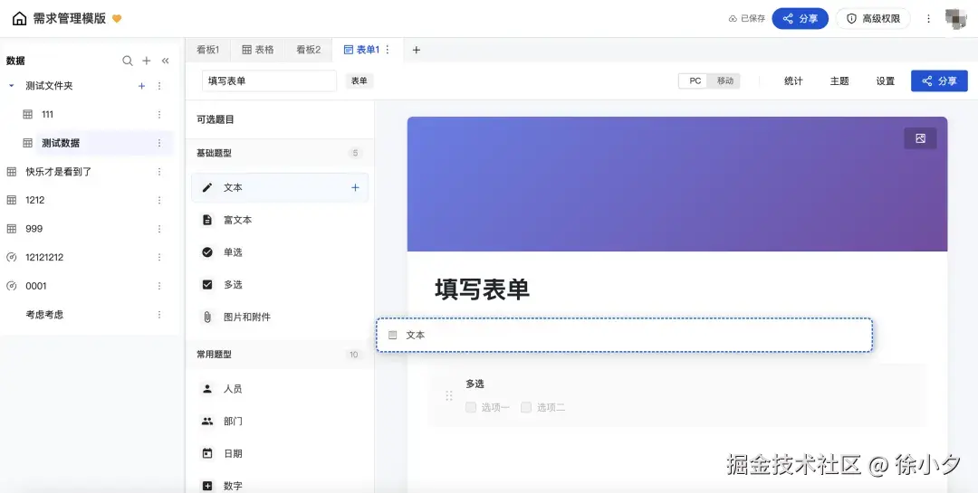This screenshot has width=978, height=493.
Task: Add a new view tab with plus
Action: coord(417,50)
